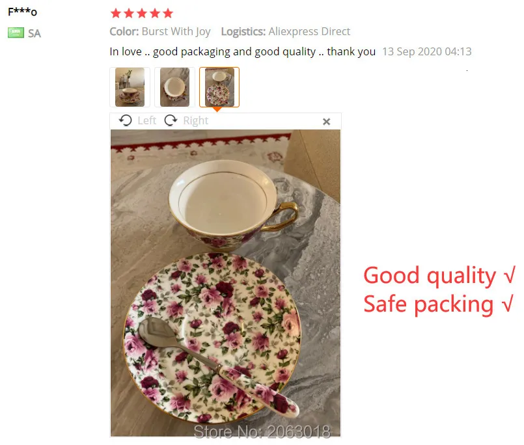The width and height of the screenshot is (524, 445).
Task: Click the first red rating star
Action: tap(116, 14)
